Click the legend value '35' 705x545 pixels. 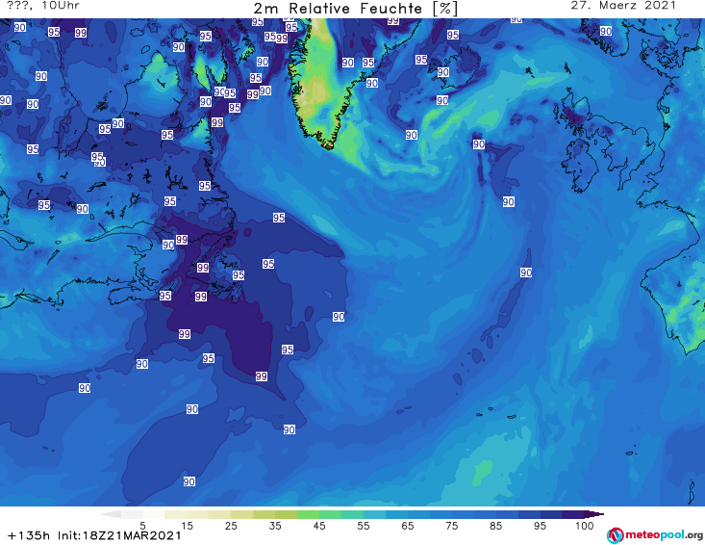click(275, 526)
